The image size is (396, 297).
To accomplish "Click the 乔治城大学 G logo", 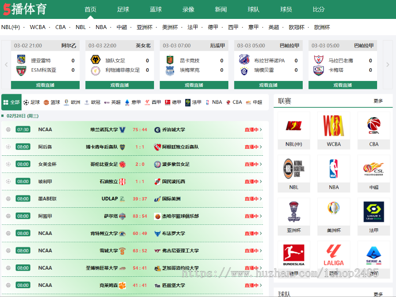I will [157, 130].
